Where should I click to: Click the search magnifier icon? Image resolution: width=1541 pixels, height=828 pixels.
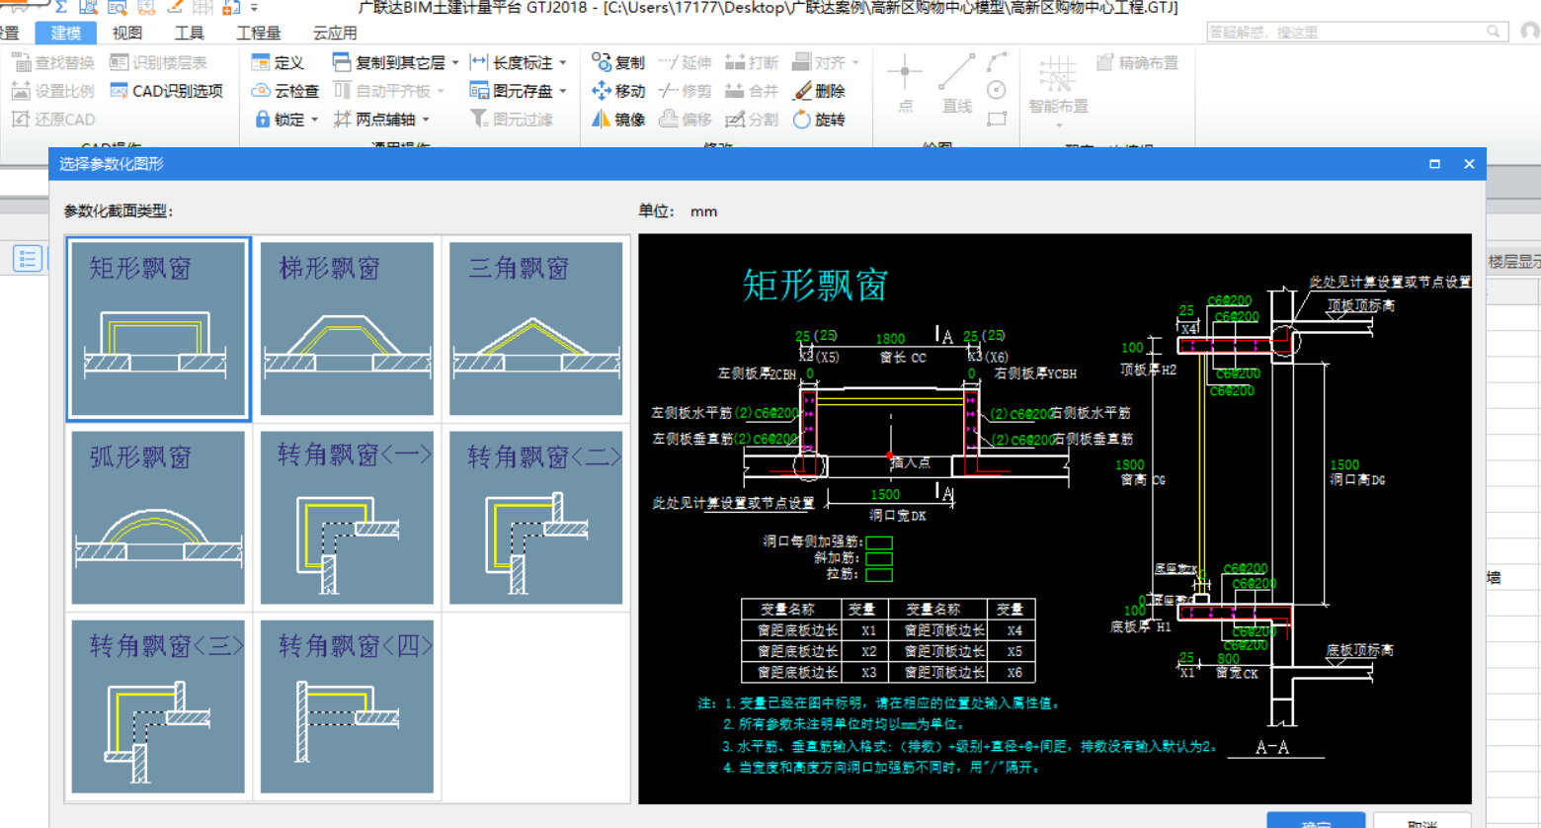point(1494,32)
